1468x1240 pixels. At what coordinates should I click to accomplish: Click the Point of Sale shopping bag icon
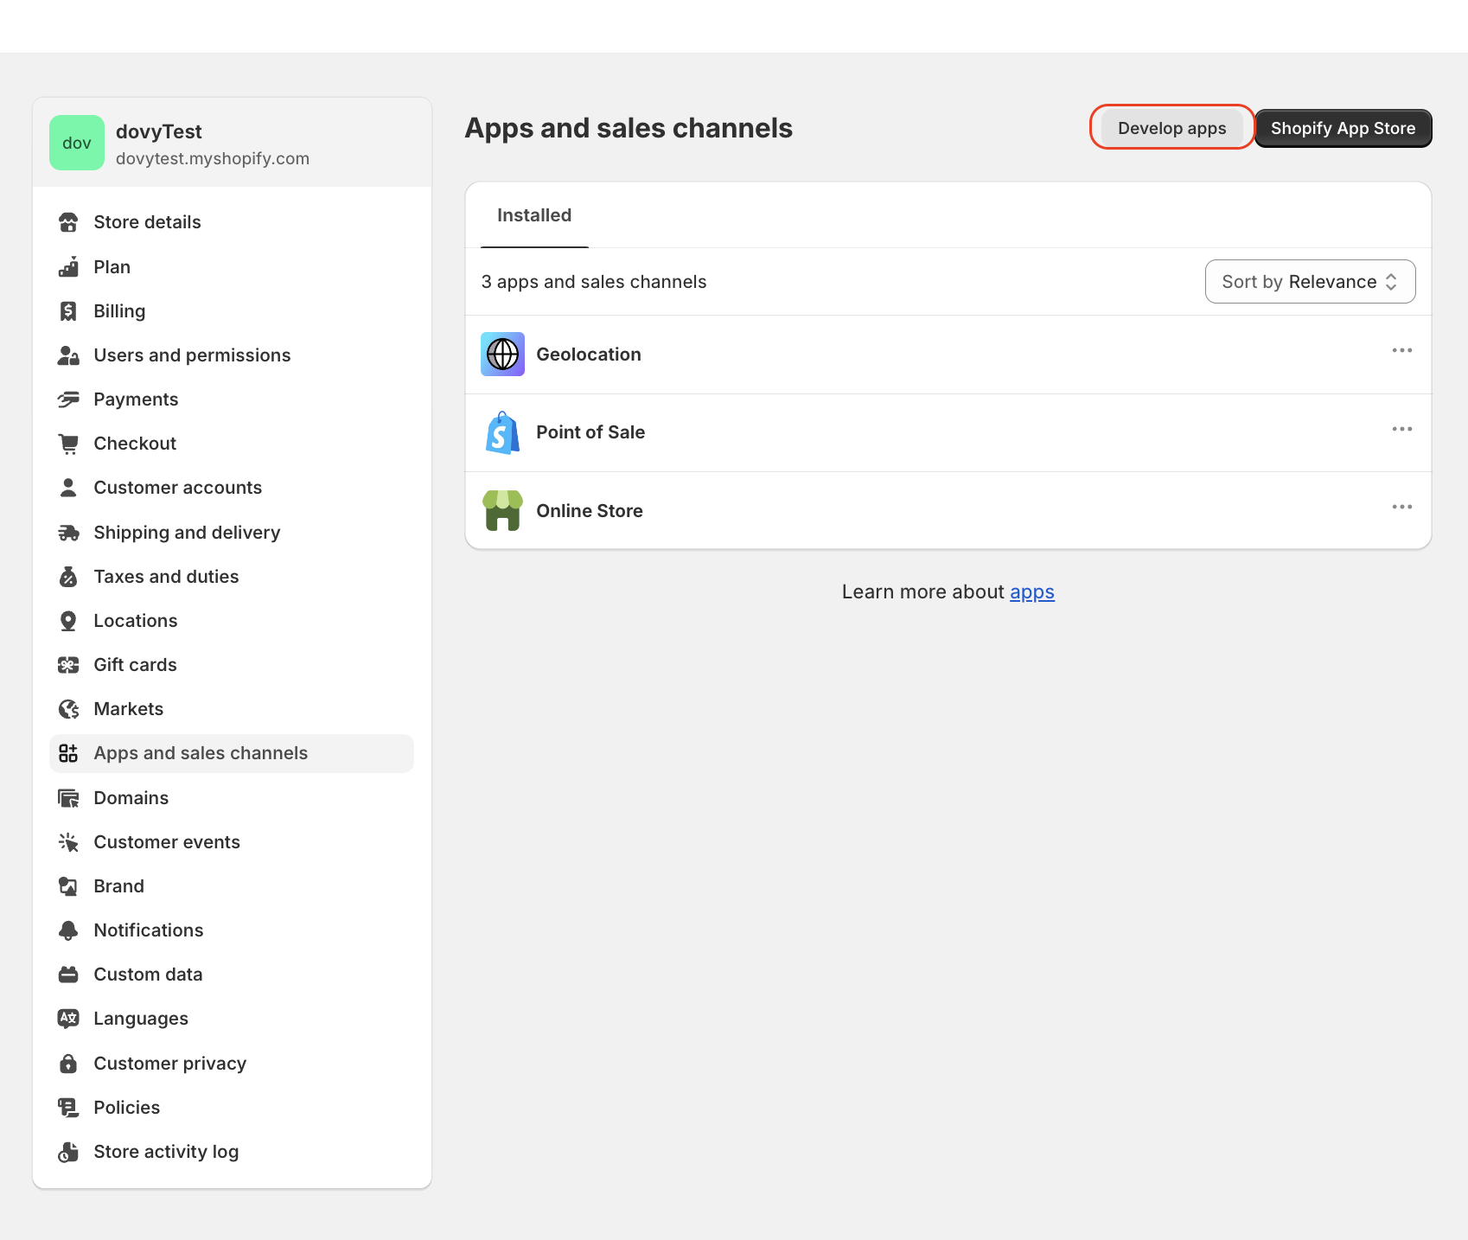tap(502, 432)
